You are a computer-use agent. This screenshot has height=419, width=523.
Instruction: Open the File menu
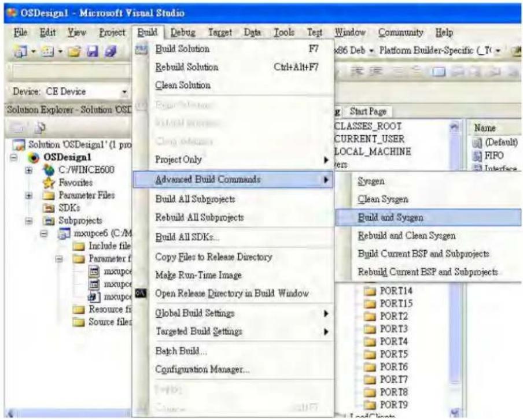20,32
